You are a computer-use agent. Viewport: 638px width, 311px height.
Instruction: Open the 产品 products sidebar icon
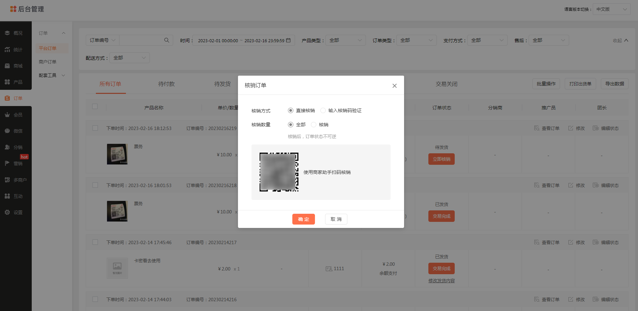point(7,82)
